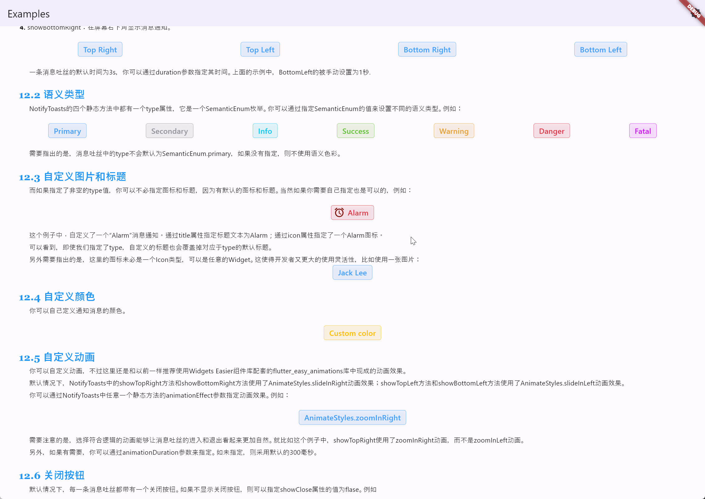The image size is (705, 499).
Task: Trigger the Warning notification
Action: [x=454, y=131]
